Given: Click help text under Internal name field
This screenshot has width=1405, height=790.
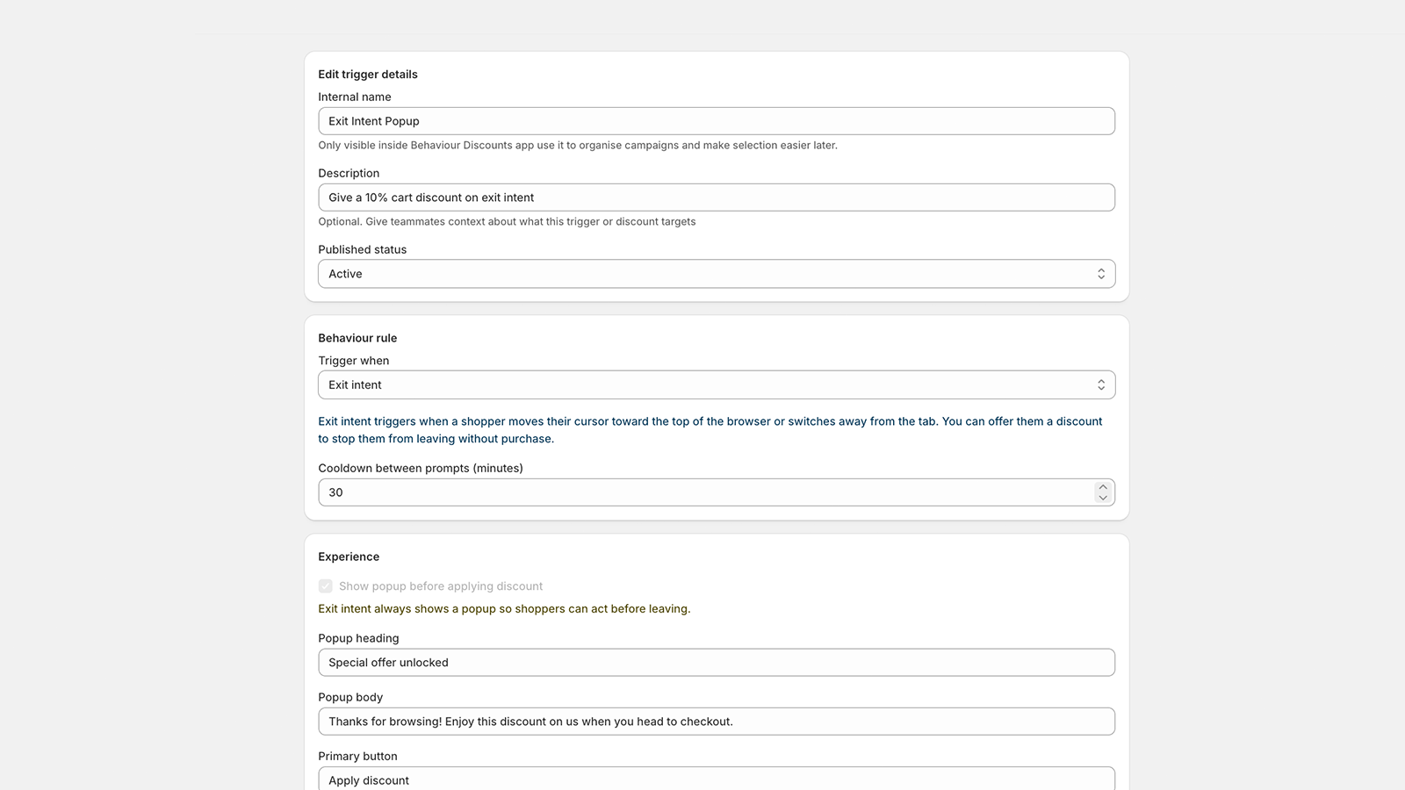Looking at the screenshot, I should pyautogui.click(x=577, y=146).
